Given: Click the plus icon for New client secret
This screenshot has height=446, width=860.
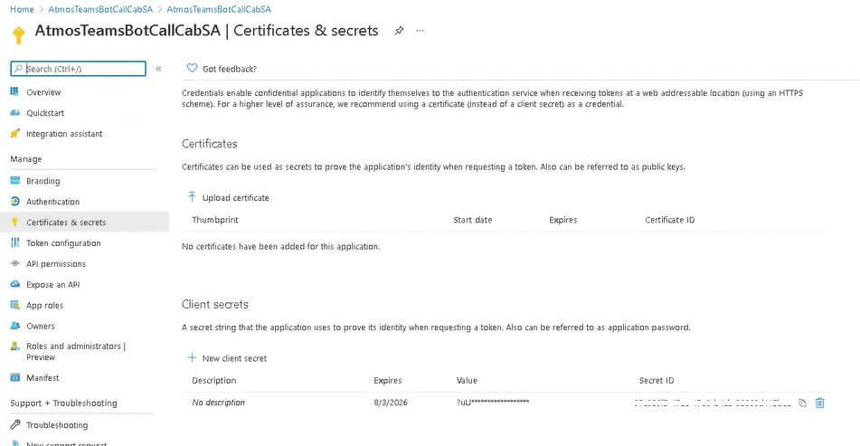Looking at the screenshot, I should point(192,358).
